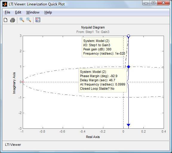
Task: Open the Edit menu
Action: click(x=18, y=12)
